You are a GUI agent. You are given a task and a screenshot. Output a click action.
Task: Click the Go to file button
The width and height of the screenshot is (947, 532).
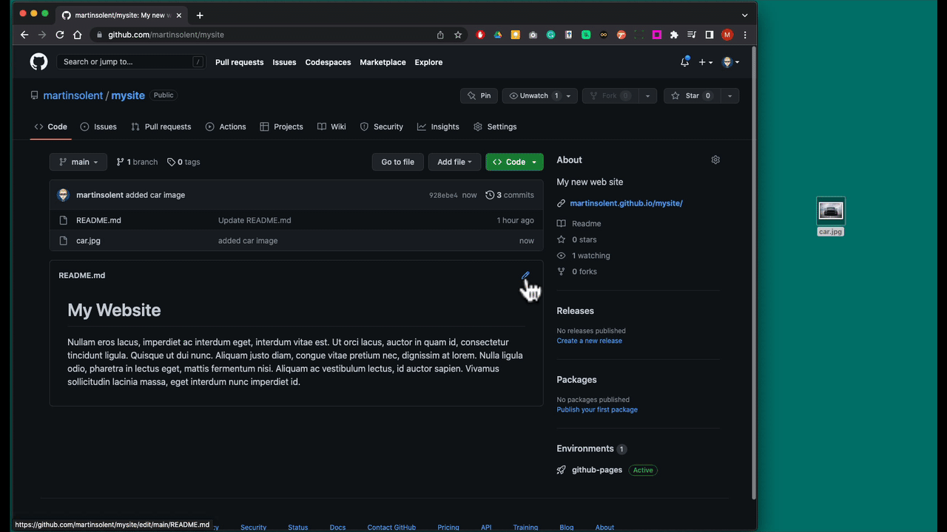pos(397,162)
